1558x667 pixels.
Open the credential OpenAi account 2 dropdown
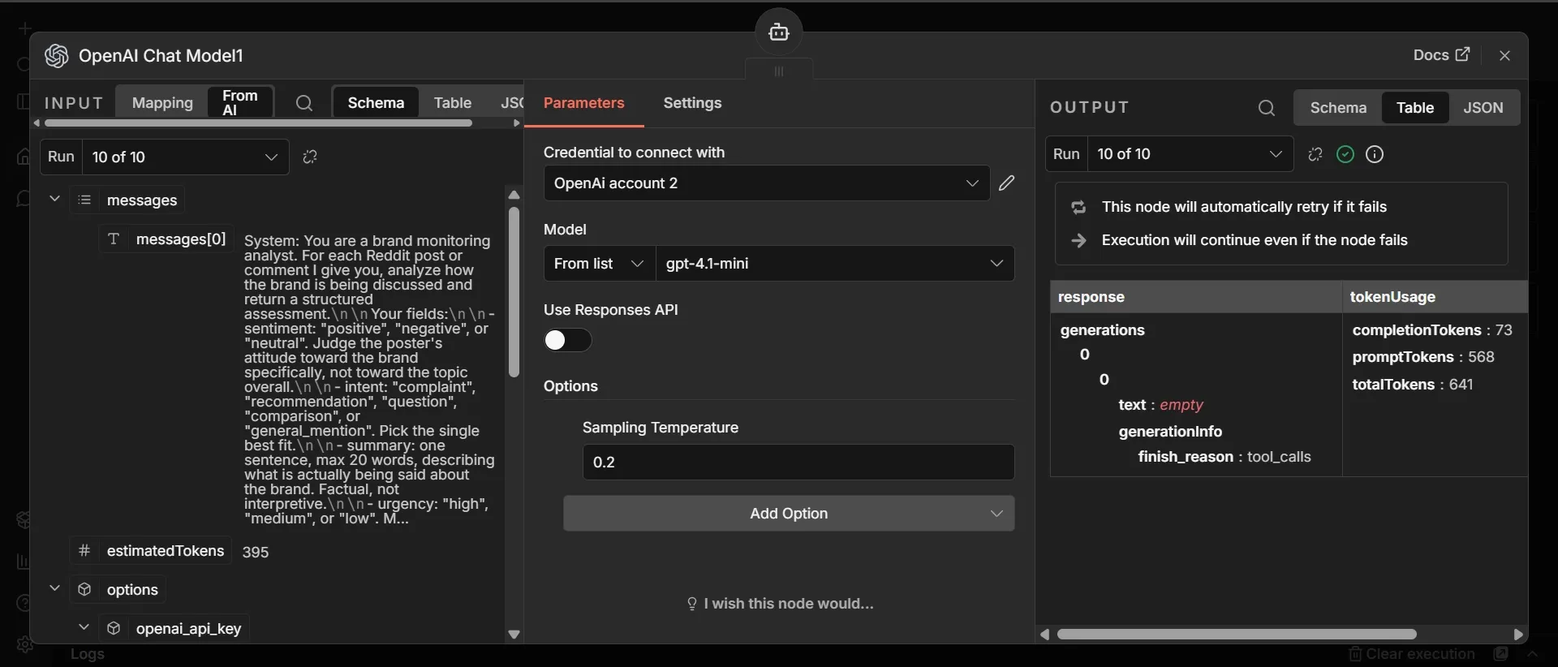(767, 183)
